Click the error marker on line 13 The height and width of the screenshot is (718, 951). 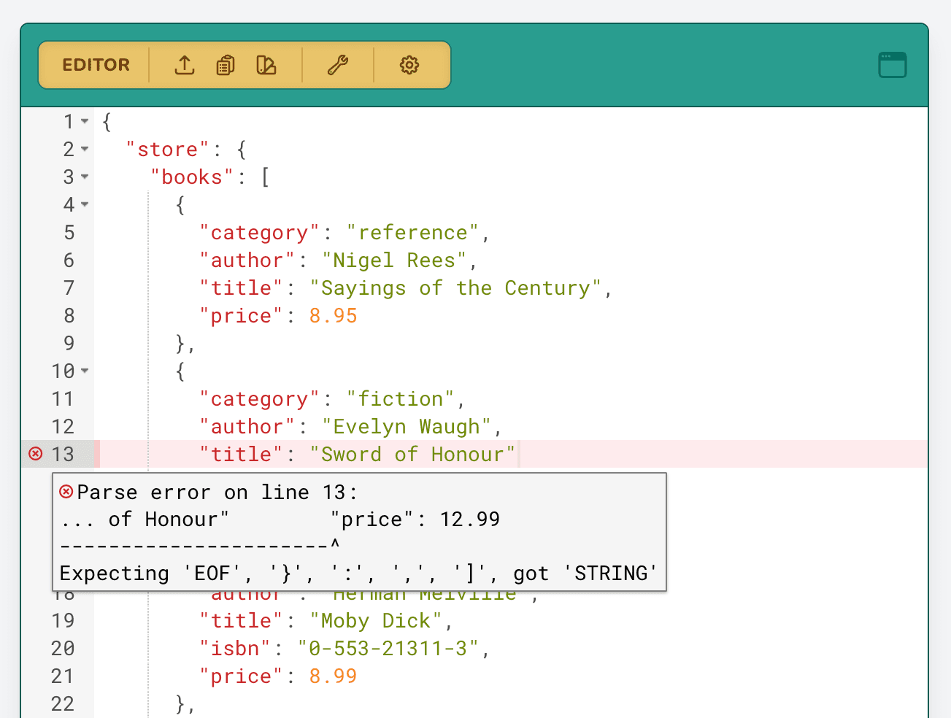pos(35,454)
